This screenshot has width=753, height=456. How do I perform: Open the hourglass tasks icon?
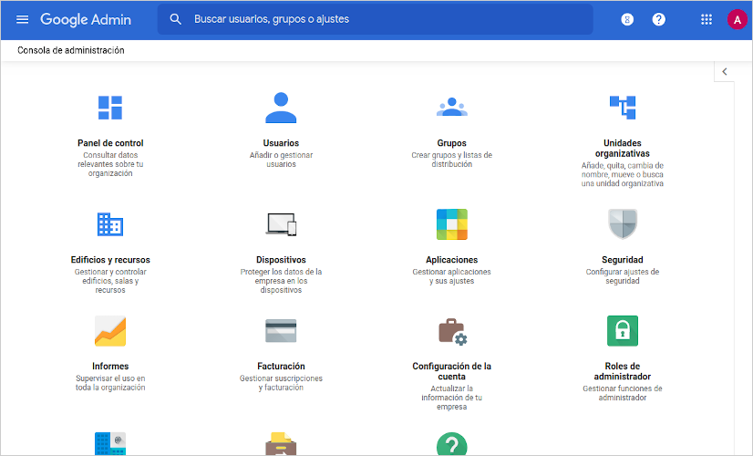click(627, 19)
